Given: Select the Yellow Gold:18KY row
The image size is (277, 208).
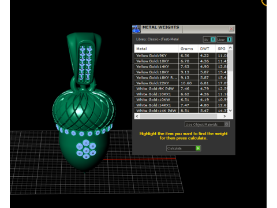Looking at the screenshot, I should [x=181, y=72].
